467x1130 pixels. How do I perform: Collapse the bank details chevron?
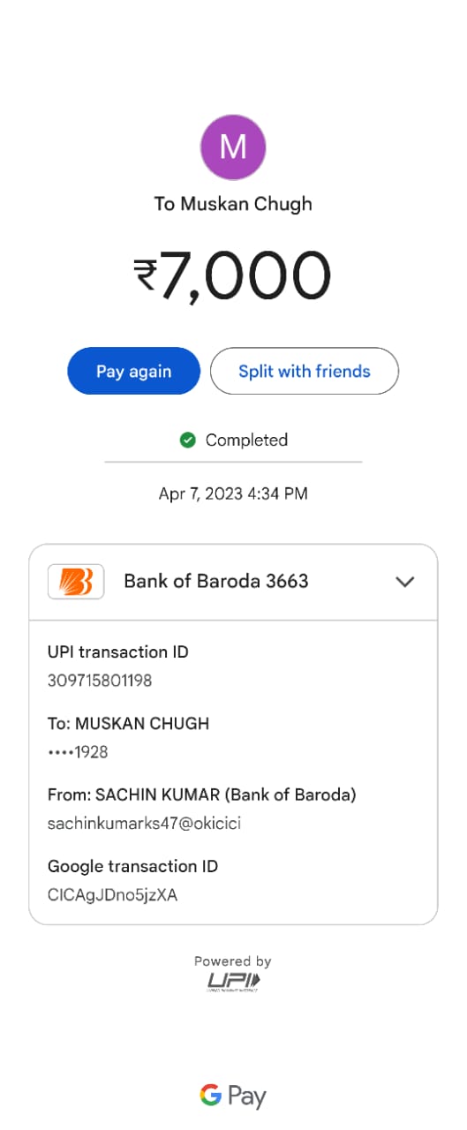coord(405,582)
